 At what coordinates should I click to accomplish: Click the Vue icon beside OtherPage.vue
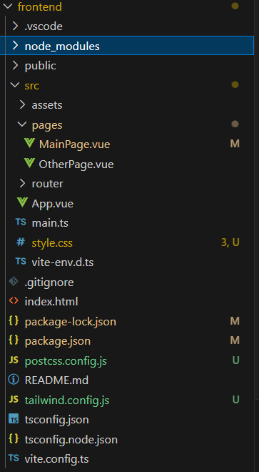29,163
